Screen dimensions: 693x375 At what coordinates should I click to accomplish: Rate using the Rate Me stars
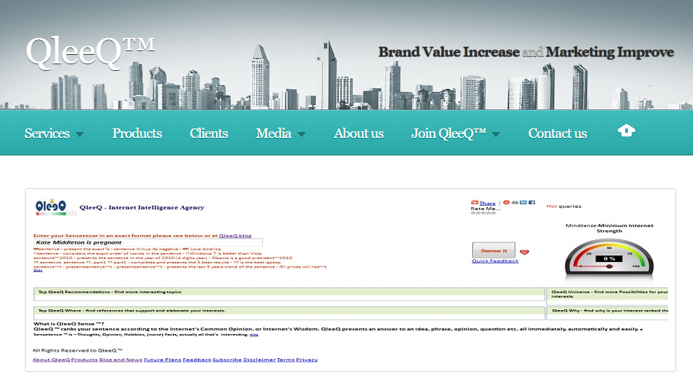[x=483, y=213]
